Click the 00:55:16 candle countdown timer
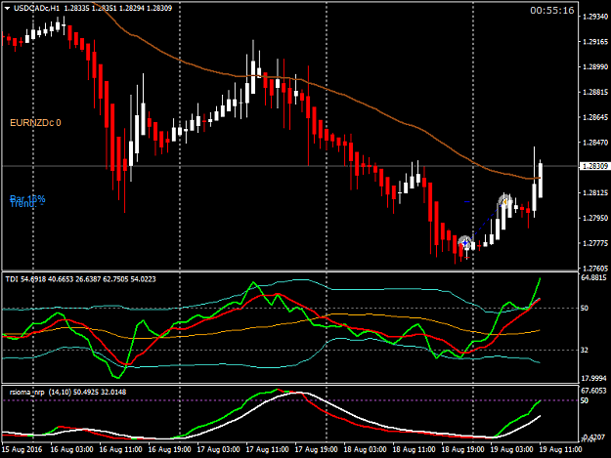Screen dimensions: 611x458 [x=552, y=11]
